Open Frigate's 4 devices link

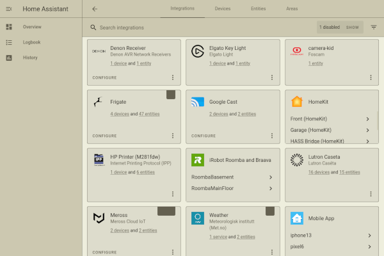tap(120, 114)
